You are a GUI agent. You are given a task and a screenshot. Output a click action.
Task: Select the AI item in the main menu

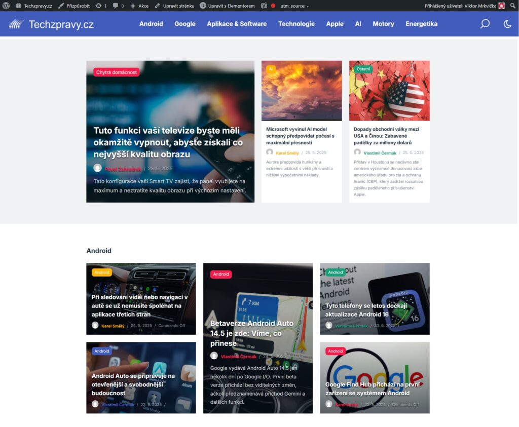pos(358,24)
